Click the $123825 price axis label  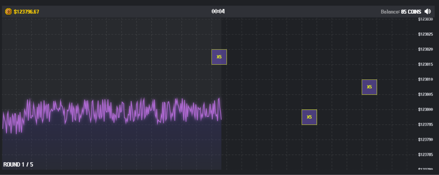pyautogui.click(x=425, y=34)
